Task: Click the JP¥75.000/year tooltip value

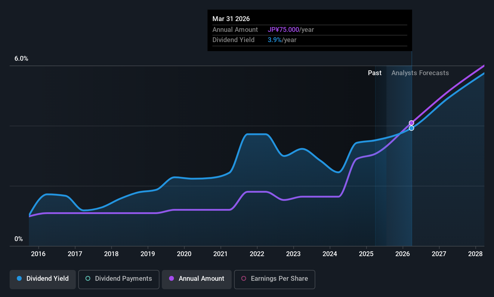Action: point(291,30)
